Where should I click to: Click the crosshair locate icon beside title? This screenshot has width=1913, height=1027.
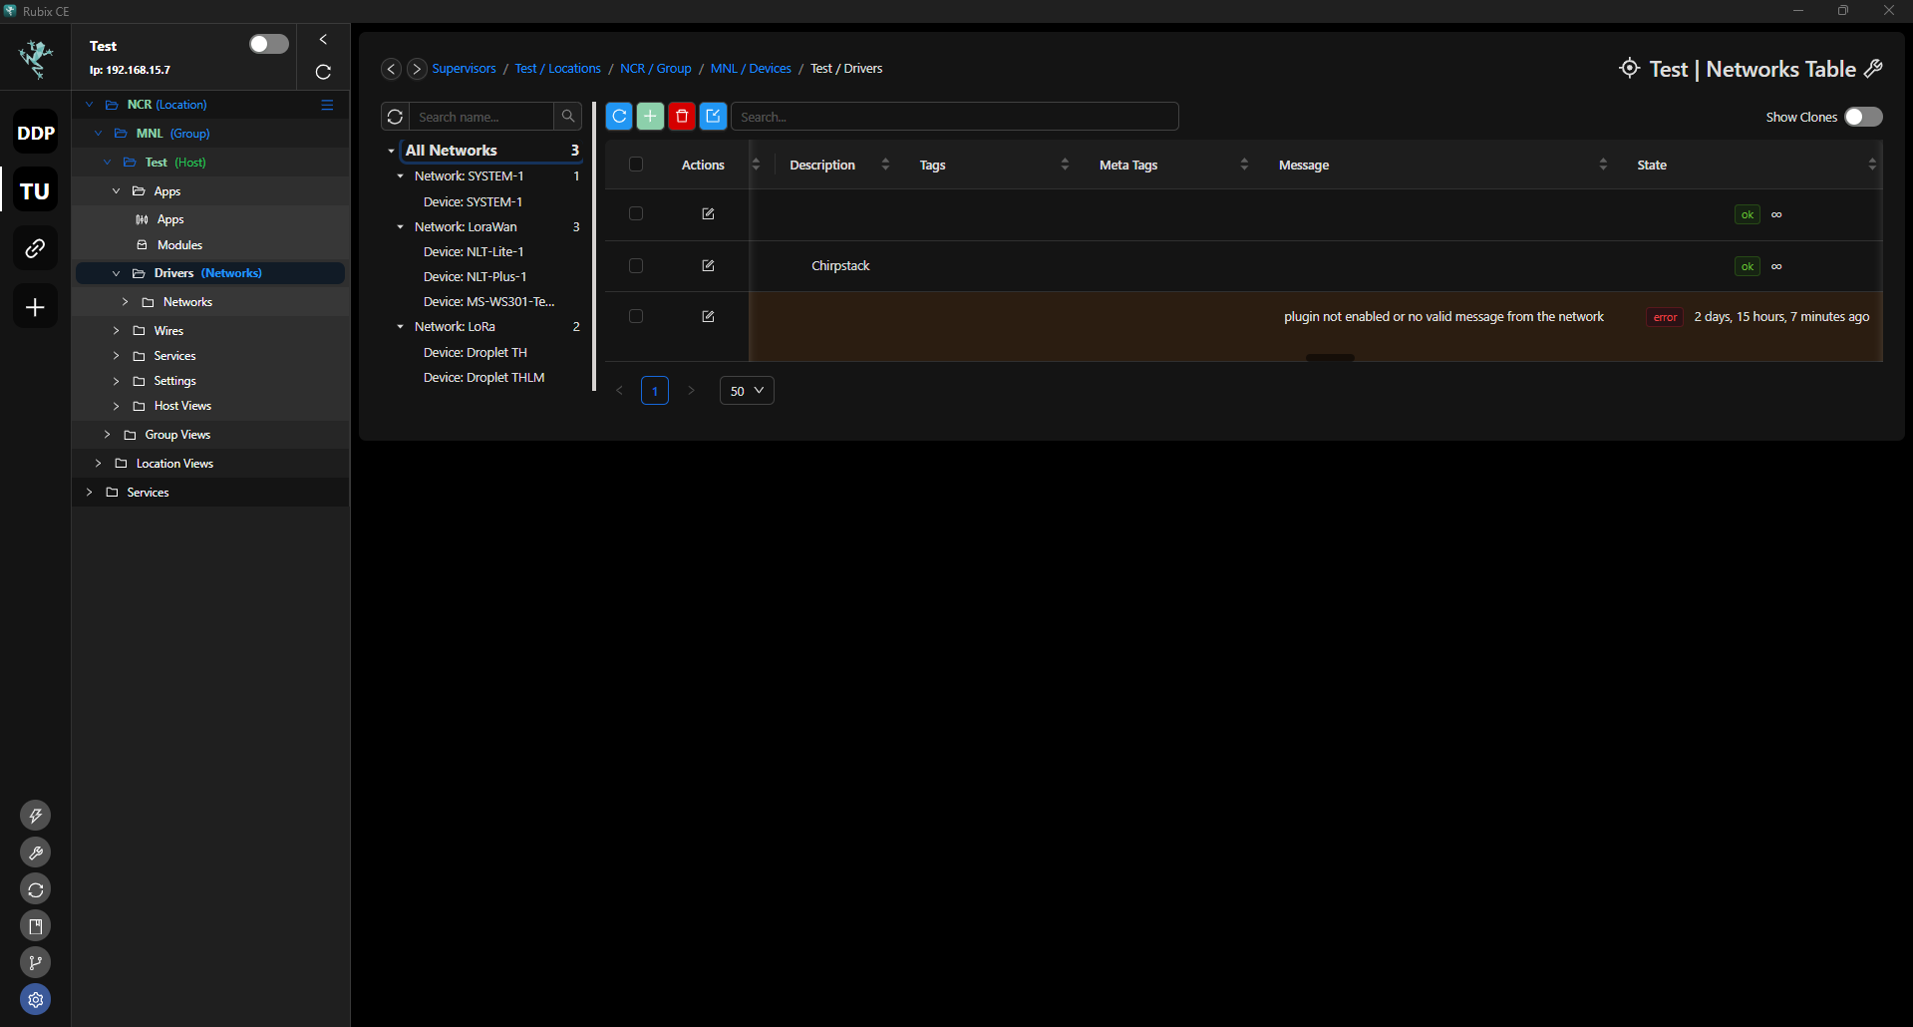1629,68
